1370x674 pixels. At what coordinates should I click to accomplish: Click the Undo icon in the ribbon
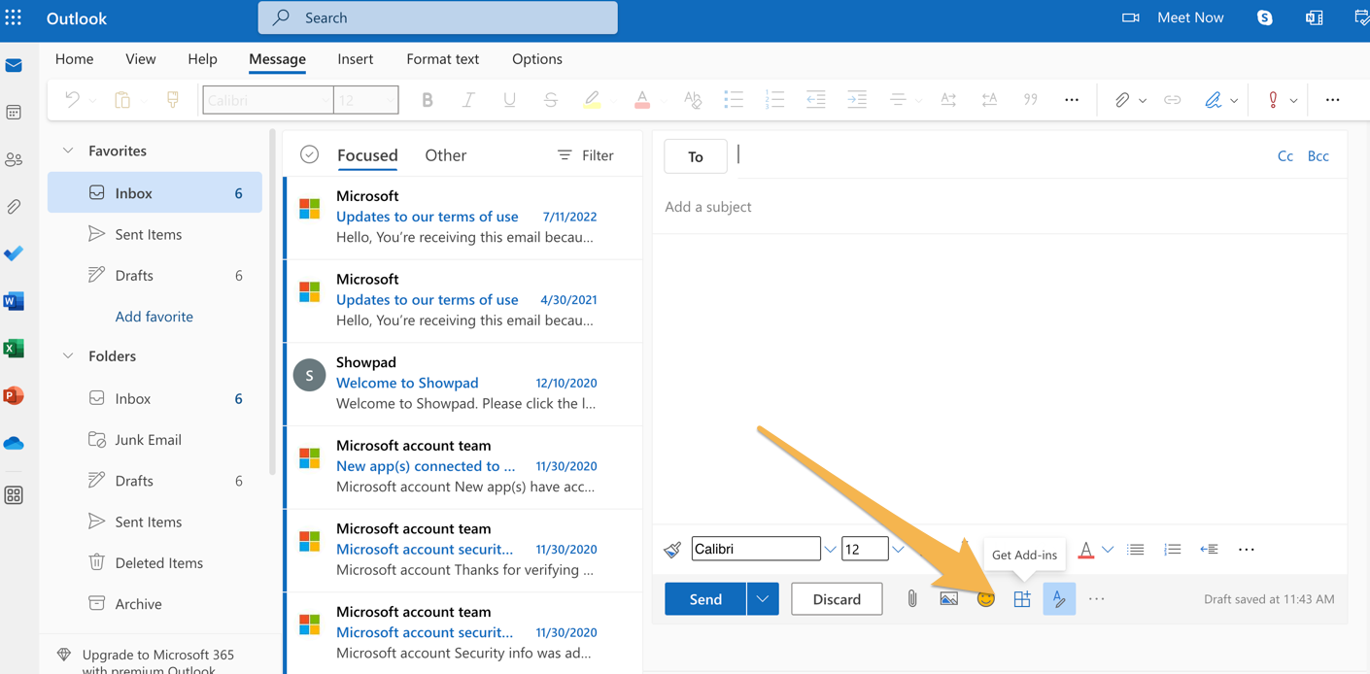[72, 99]
